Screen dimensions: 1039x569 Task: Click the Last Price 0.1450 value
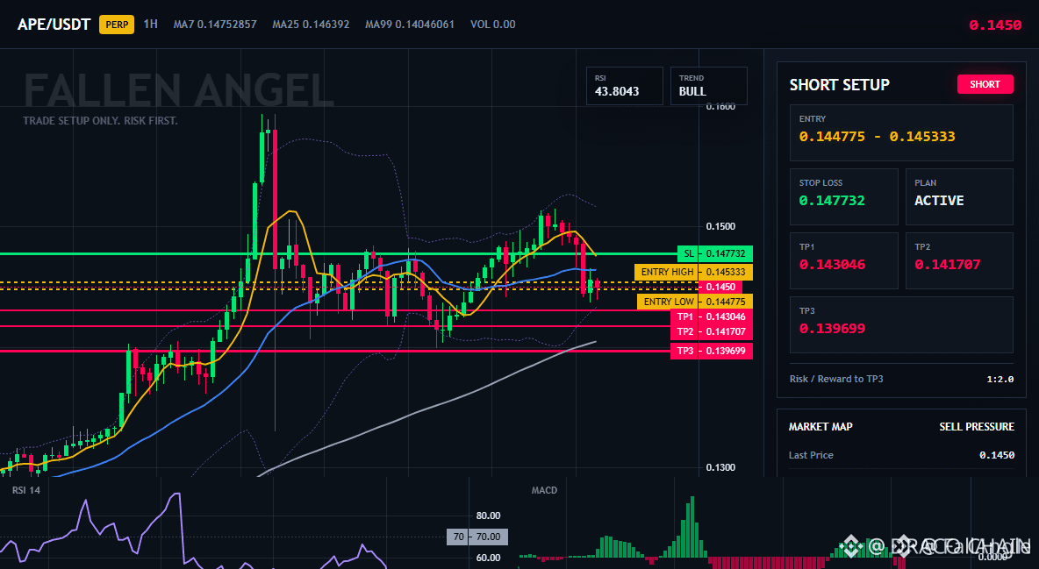tap(997, 455)
